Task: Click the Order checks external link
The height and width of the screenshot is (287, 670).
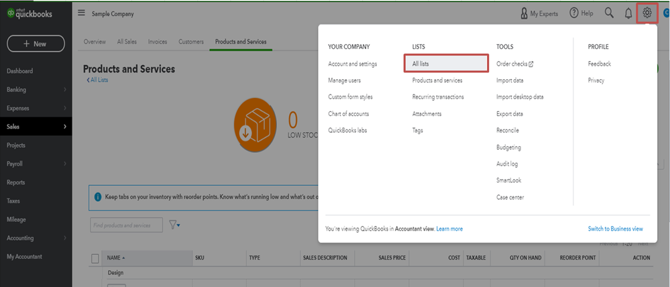Action: 515,64
